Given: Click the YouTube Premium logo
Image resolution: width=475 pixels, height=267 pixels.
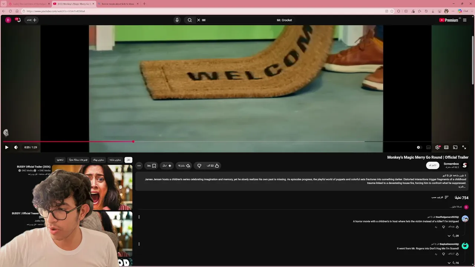Looking at the screenshot, I should point(449,20).
